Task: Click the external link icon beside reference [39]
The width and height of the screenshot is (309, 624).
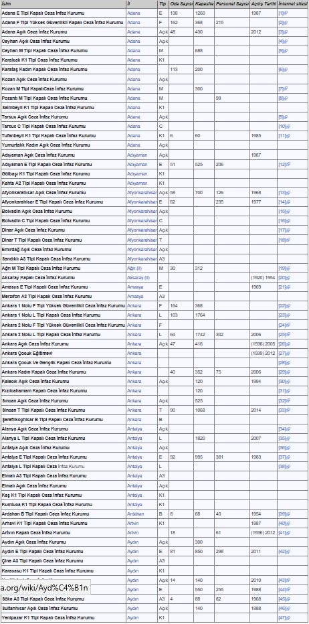Action: pyautogui.click(x=288, y=514)
